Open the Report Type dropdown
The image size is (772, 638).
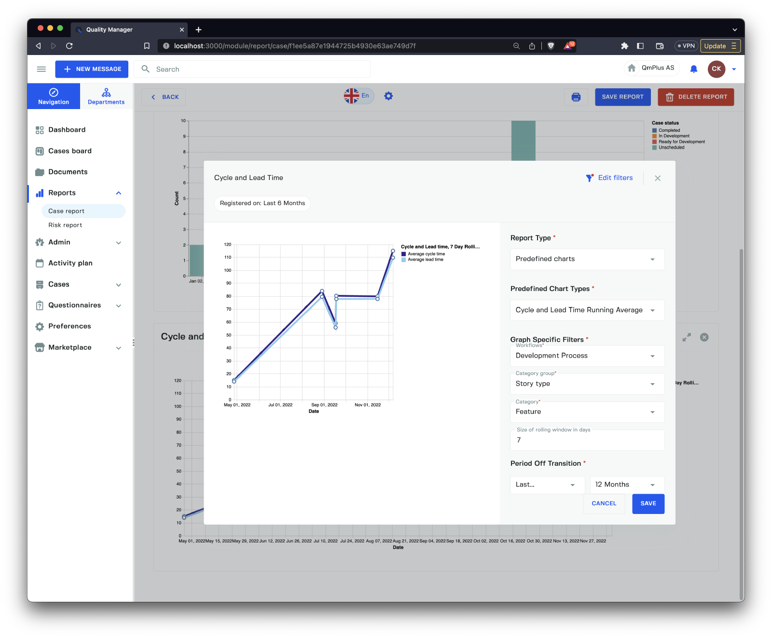(587, 259)
